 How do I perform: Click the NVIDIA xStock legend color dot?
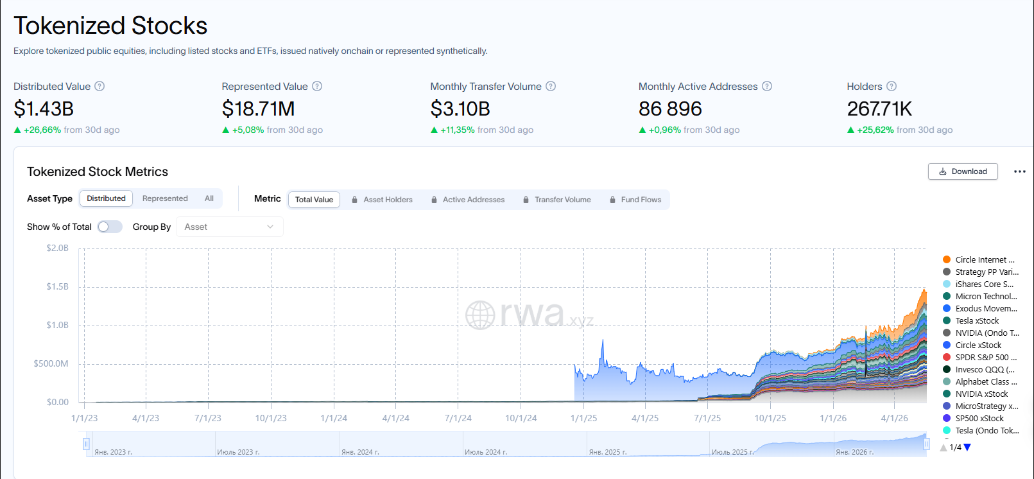(947, 394)
